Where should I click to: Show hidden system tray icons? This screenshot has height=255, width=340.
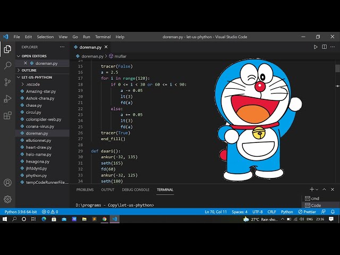pyautogui.click(x=283, y=219)
